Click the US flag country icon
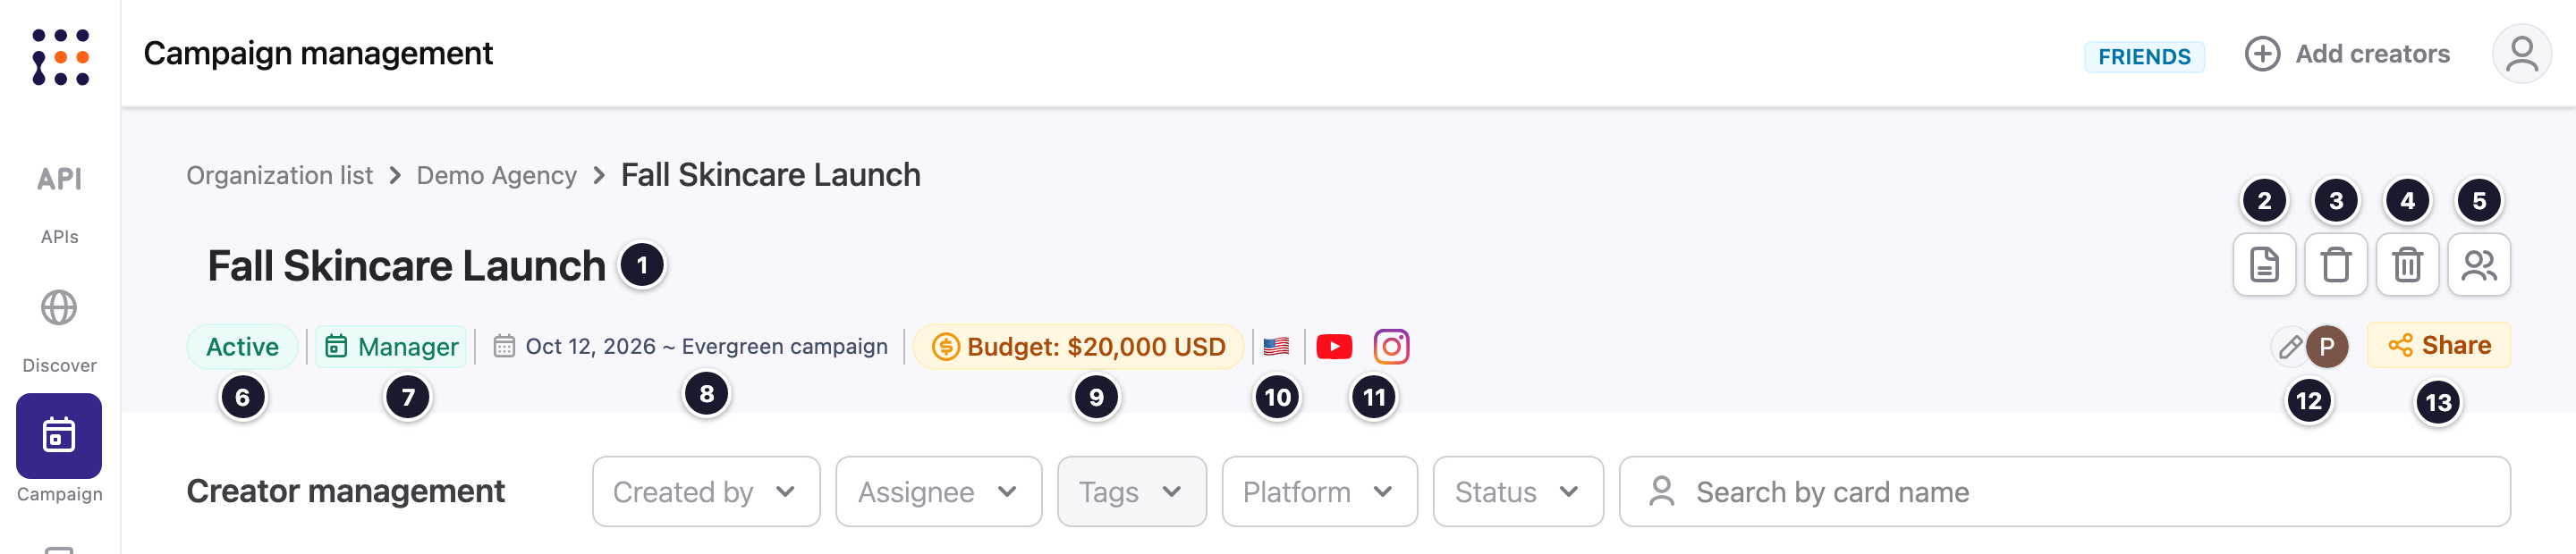 click(1276, 347)
